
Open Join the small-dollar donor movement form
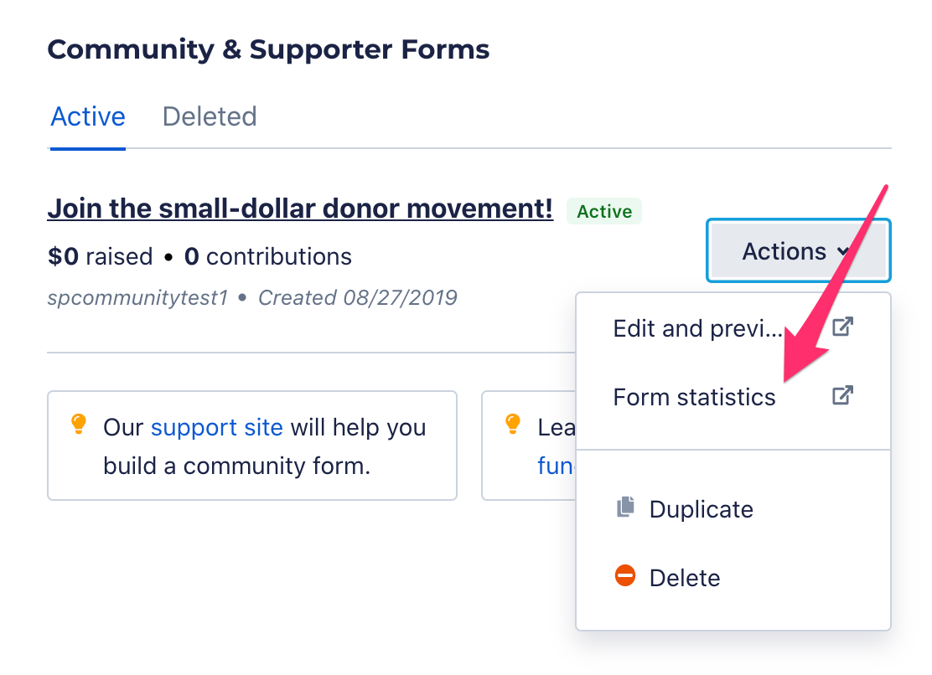(300, 209)
